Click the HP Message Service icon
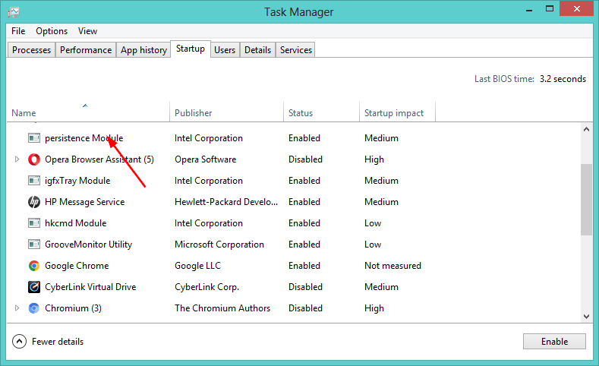The image size is (599, 366). point(34,202)
